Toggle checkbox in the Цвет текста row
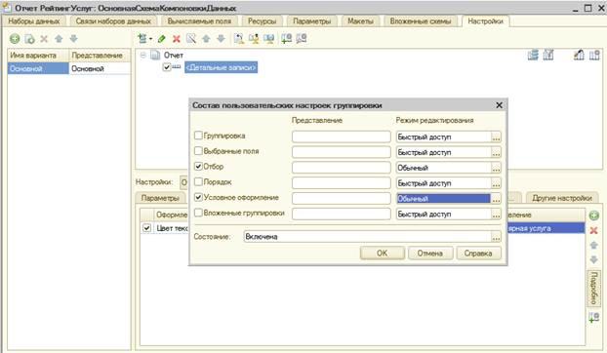 [146, 228]
